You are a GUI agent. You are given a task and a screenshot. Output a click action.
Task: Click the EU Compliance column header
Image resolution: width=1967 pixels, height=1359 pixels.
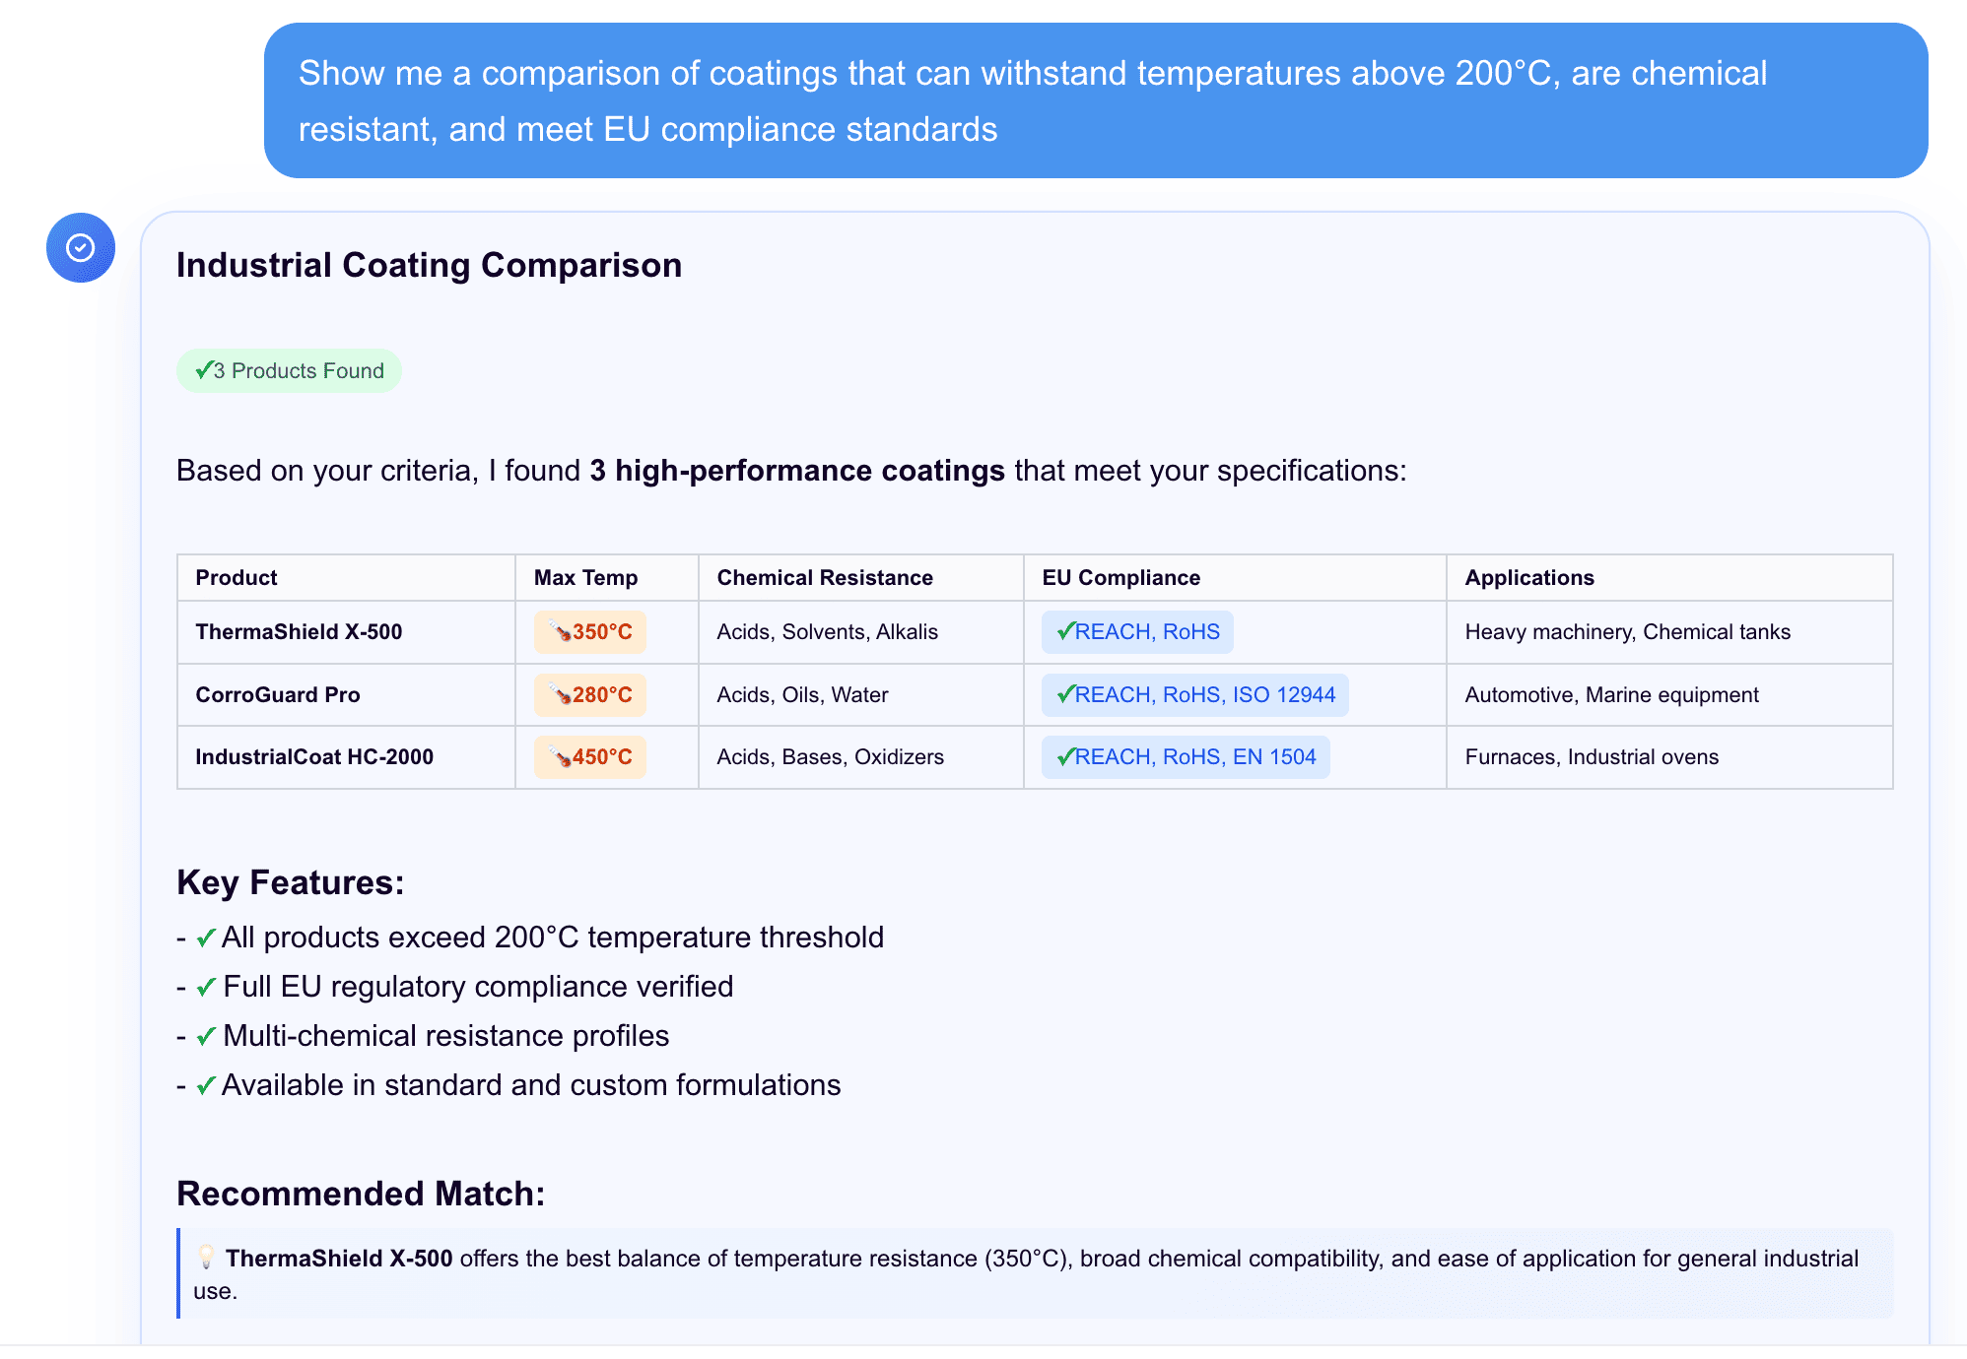[1120, 578]
